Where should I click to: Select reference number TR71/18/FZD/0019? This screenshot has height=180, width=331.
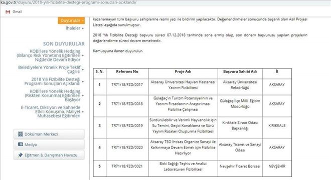coord(127,125)
